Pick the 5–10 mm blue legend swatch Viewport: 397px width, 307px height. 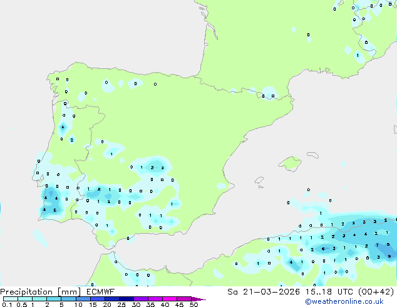68,299
